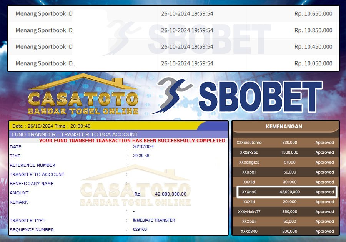
Task: Select the Fund Transfer to BCA Account title bar
Action: (75, 134)
